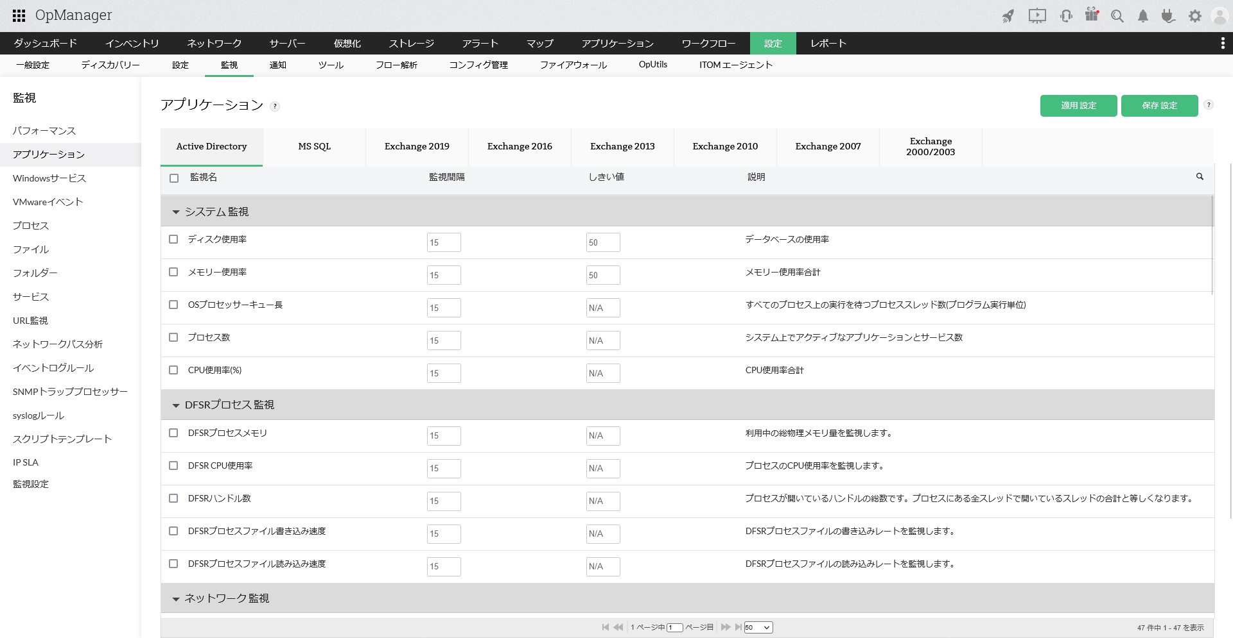Open the apps grid icon next to OpManager

18,15
